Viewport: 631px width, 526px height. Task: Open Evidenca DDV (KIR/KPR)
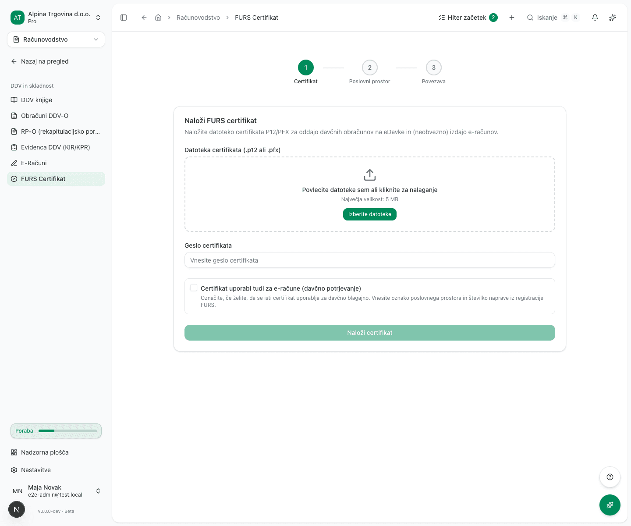(x=56, y=147)
